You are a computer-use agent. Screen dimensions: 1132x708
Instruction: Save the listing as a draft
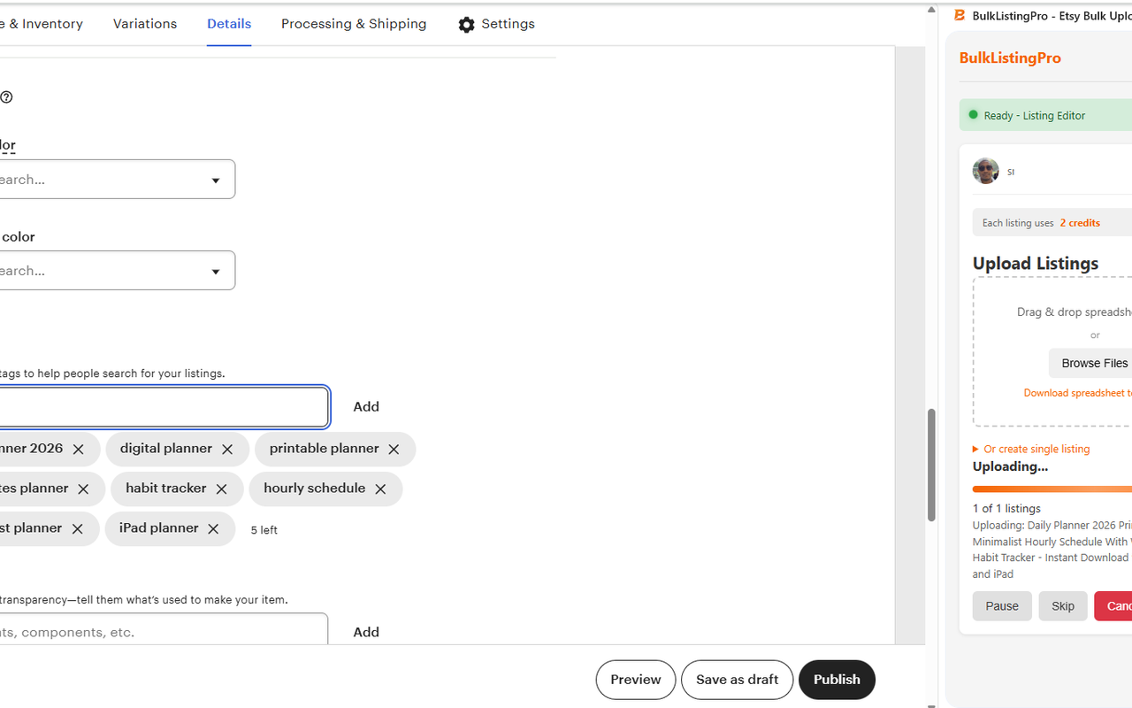[737, 679]
